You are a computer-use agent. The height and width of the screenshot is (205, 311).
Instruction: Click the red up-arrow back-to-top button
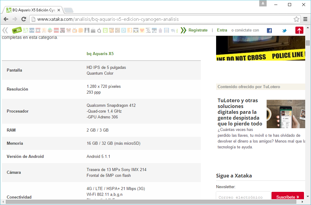click(299, 30)
